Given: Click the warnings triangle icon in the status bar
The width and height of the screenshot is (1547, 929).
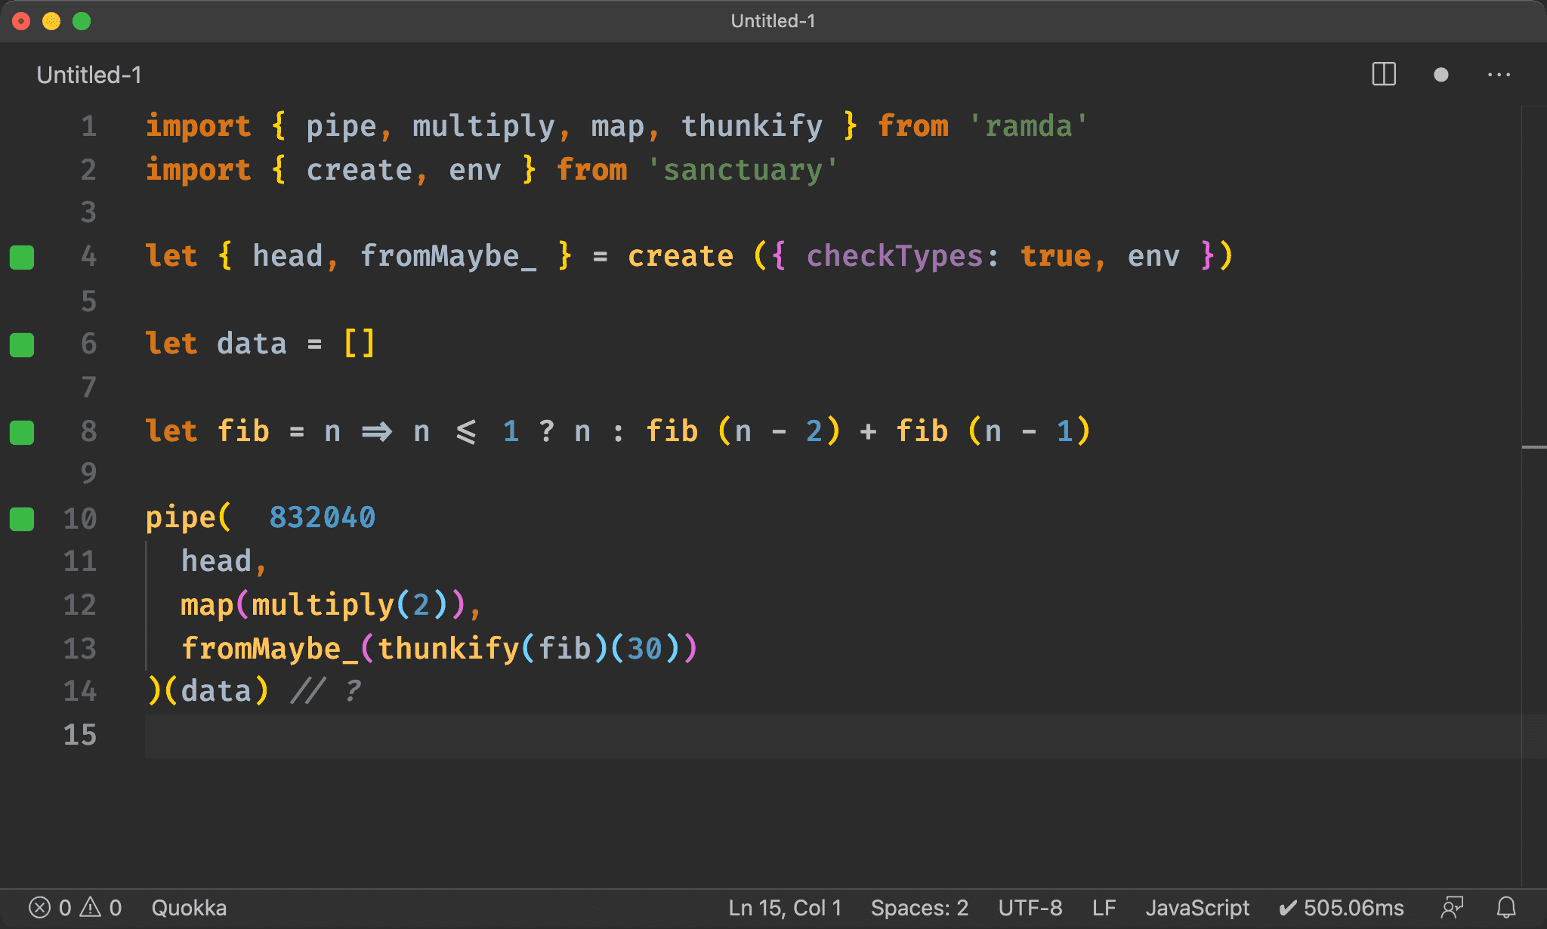Looking at the screenshot, I should (91, 906).
